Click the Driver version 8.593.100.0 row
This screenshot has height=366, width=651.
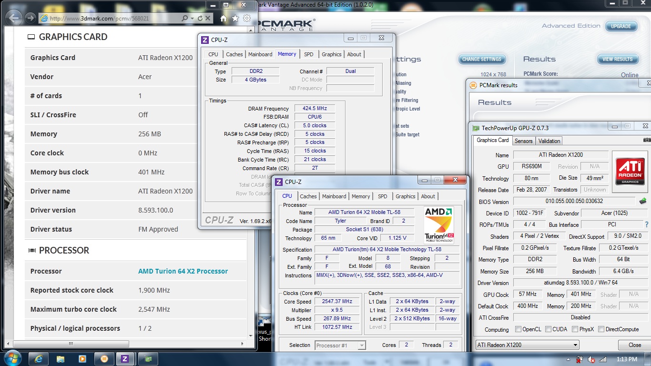(136, 210)
